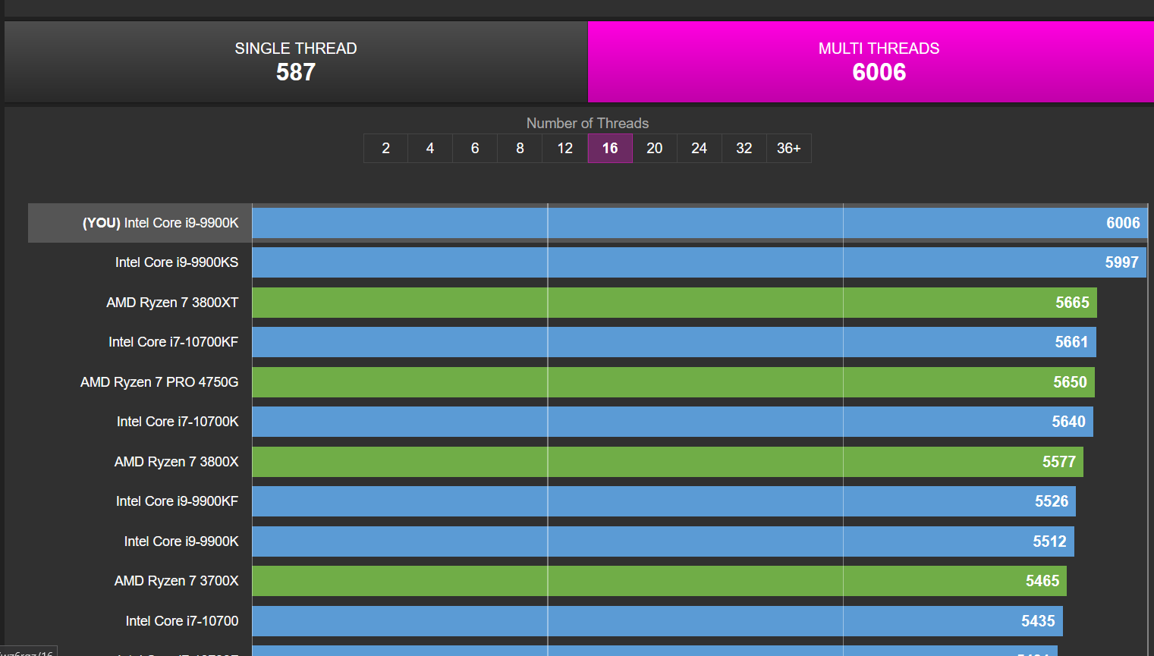This screenshot has width=1154, height=656.
Task: Set number of threads to 2
Action: pyautogui.click(x=385, y=149)
